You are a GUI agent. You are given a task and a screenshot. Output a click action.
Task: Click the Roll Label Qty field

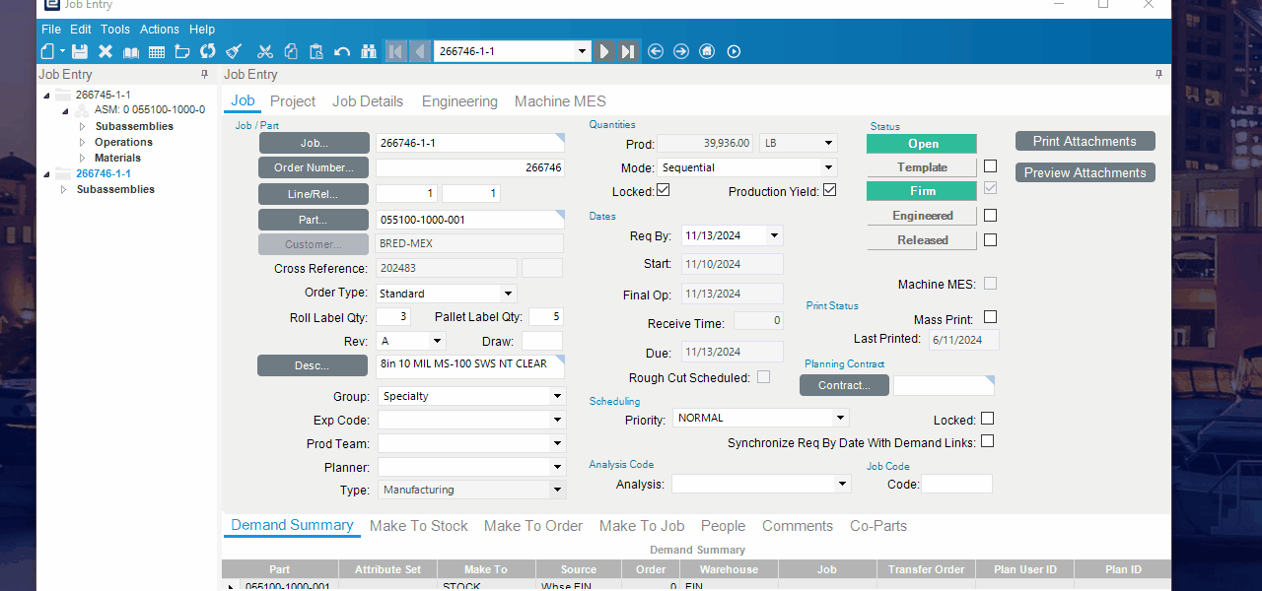393,317
